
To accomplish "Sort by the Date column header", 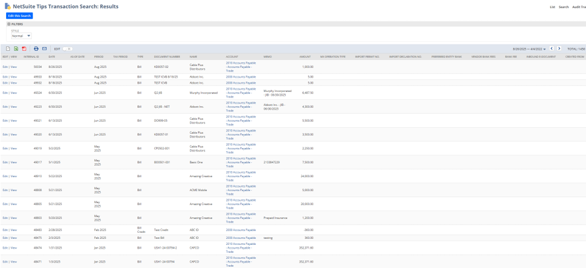I will [x=51, y=57].
